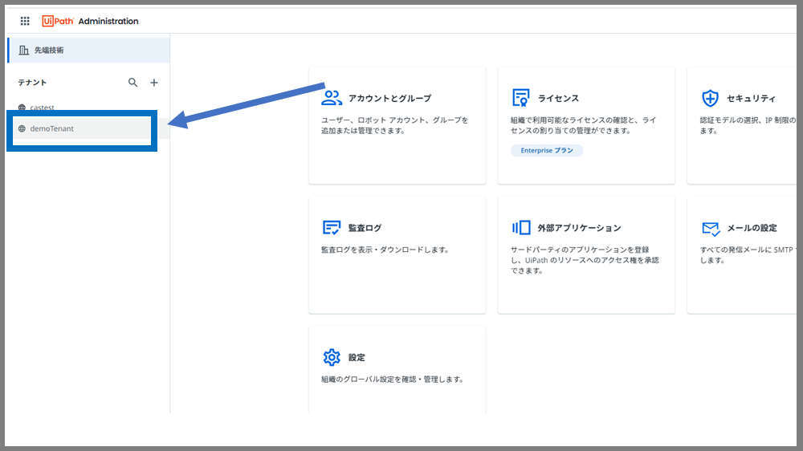Open the 設定 card title
Image resolution: width=803 pixels, height=451 pixels.
(x=357, y=357)
